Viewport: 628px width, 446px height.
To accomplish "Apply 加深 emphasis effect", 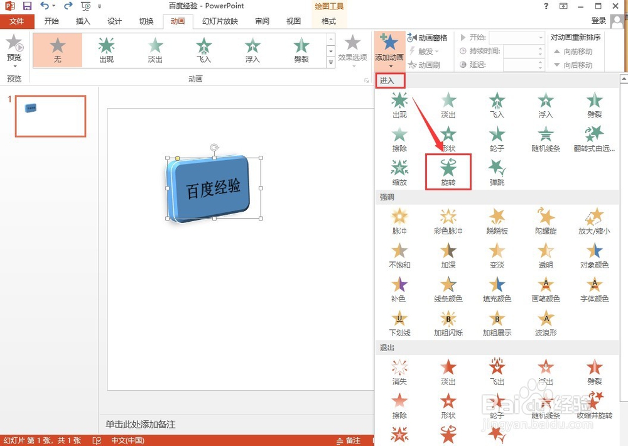I will (x=448, y=256).
